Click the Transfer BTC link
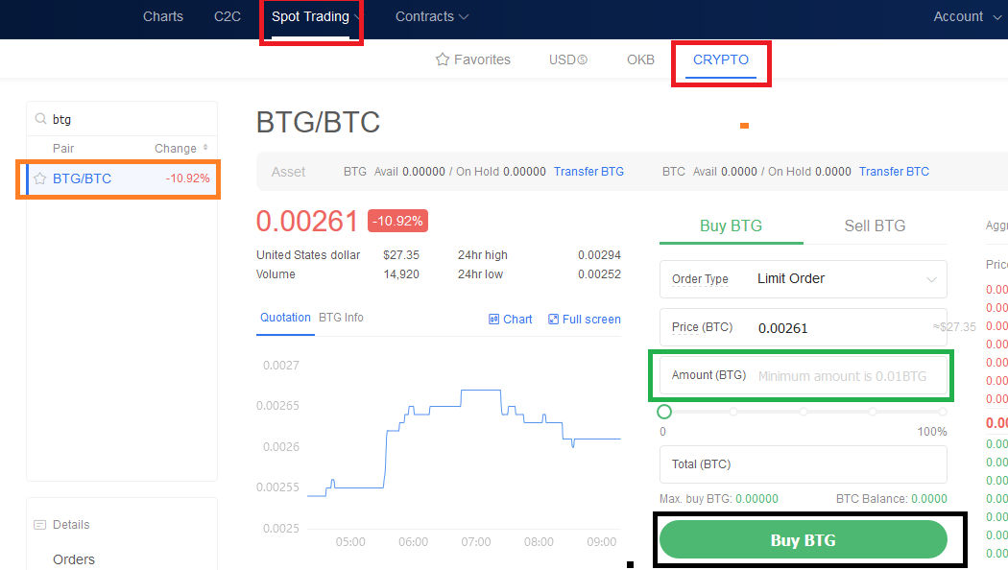The width and height of the screenshot is (1008, 570). click(894, 172)
